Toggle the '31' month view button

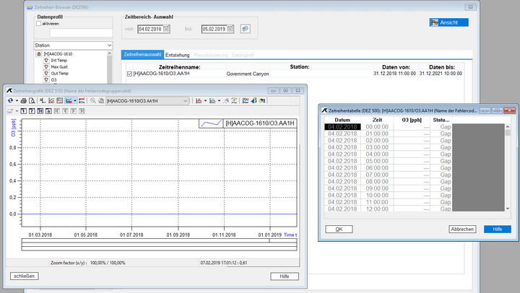tap(40, 111)
